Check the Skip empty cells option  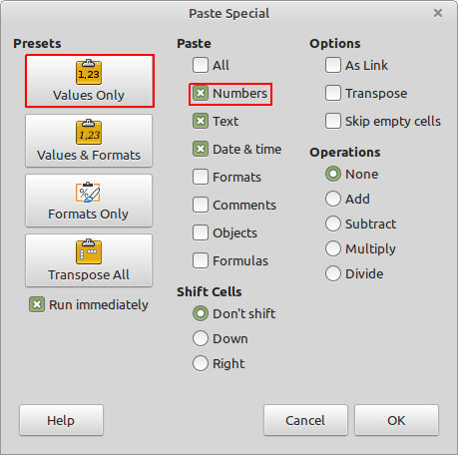[x=333, y=121]
